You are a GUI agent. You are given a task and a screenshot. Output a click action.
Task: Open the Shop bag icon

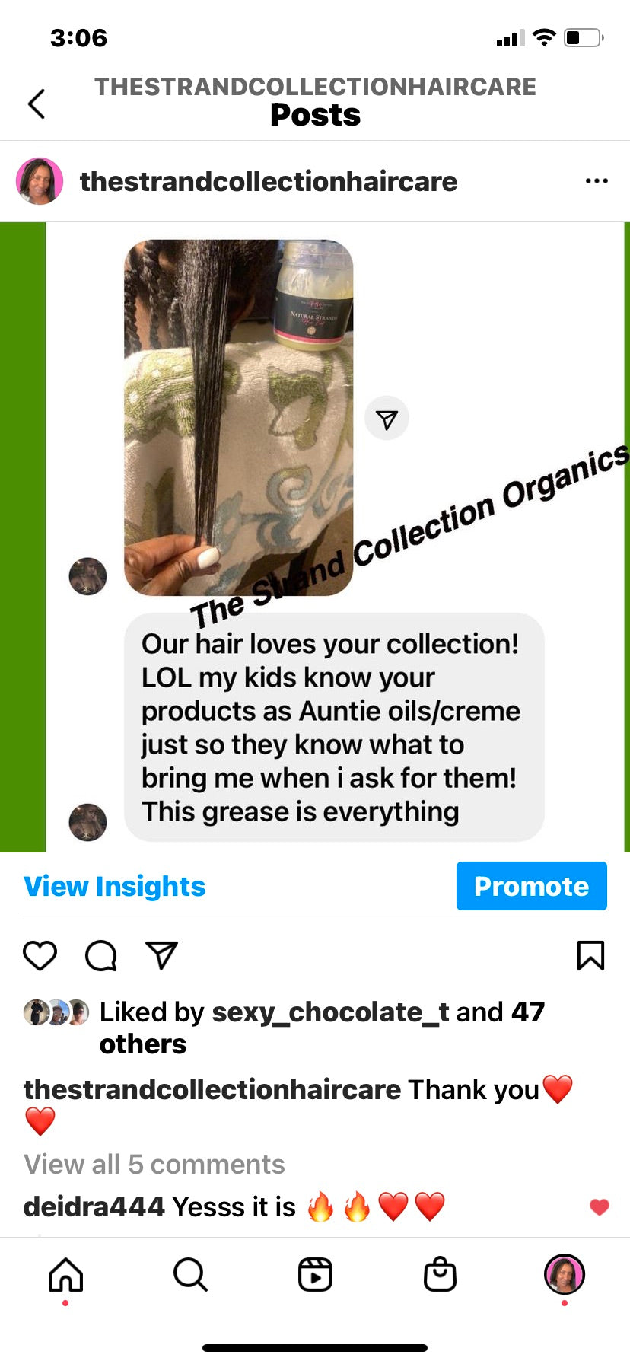coord(440,1274)
